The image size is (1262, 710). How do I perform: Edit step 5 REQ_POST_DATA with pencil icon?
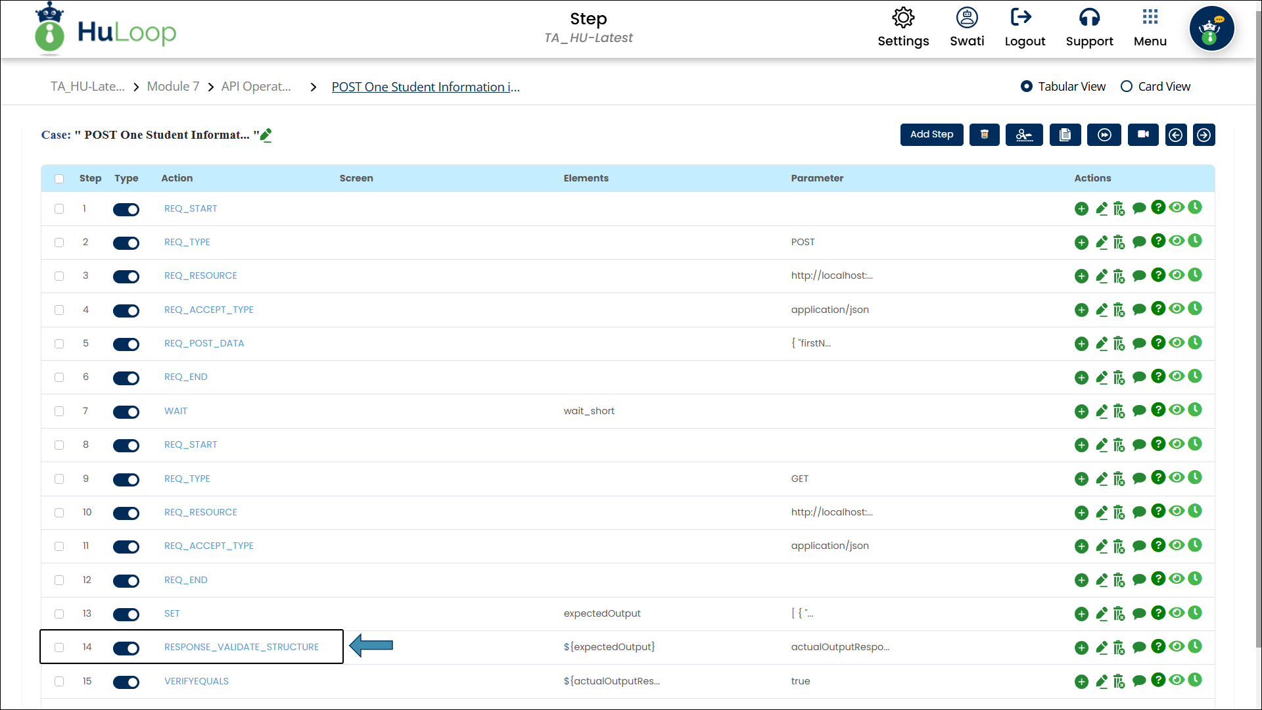click(x=1102, y=343)
